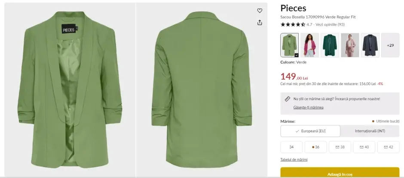Choose size 36
The width and height of the screenshot is (404, 178).
click(316, 147)
